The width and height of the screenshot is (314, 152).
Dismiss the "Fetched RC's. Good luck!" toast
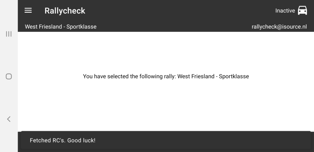tap(166, 140)
